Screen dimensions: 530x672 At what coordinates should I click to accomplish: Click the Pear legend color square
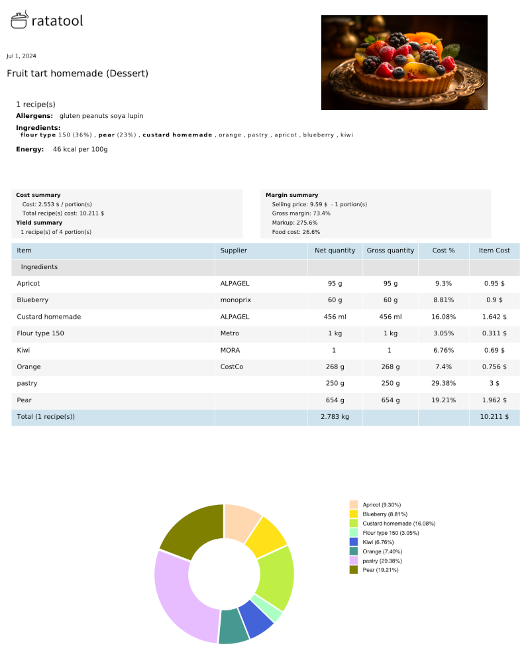(x=353, y=569)
